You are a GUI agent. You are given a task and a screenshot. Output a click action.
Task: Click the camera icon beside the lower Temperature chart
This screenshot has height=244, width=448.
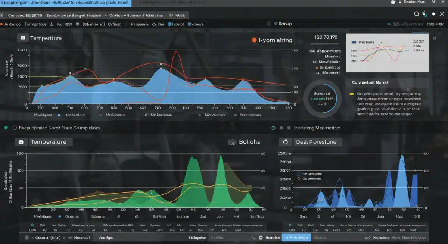tap(21, 142)
